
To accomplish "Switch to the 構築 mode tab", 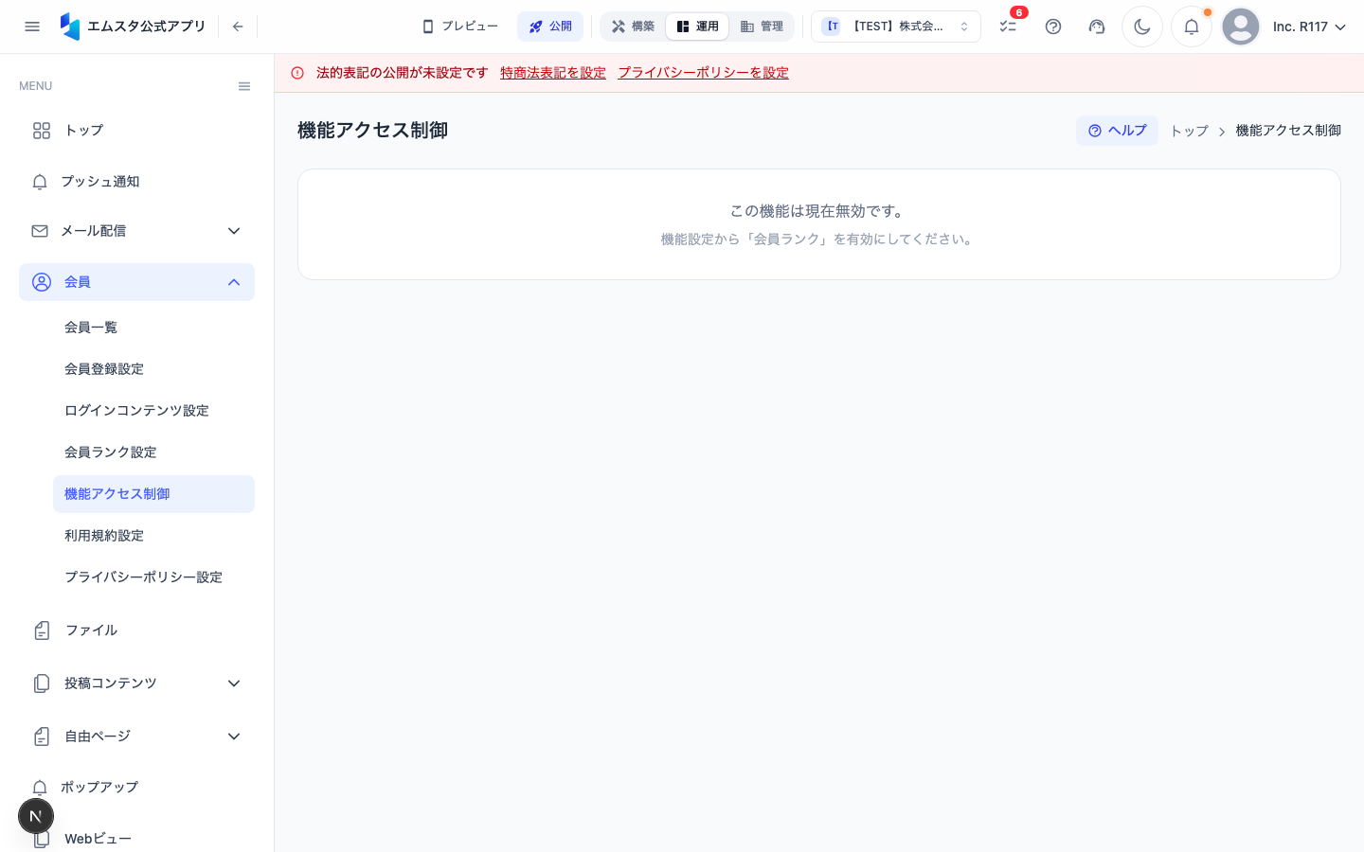I will (634, 27).
